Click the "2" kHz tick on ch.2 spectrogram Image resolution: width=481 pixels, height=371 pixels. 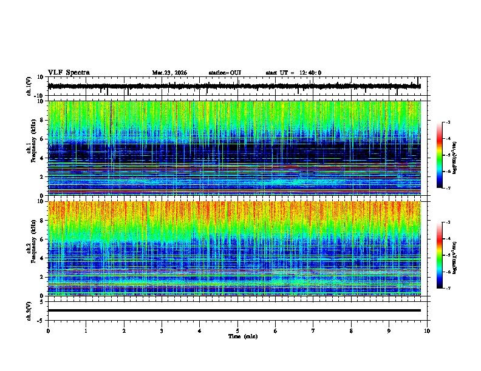click(43, 277)
